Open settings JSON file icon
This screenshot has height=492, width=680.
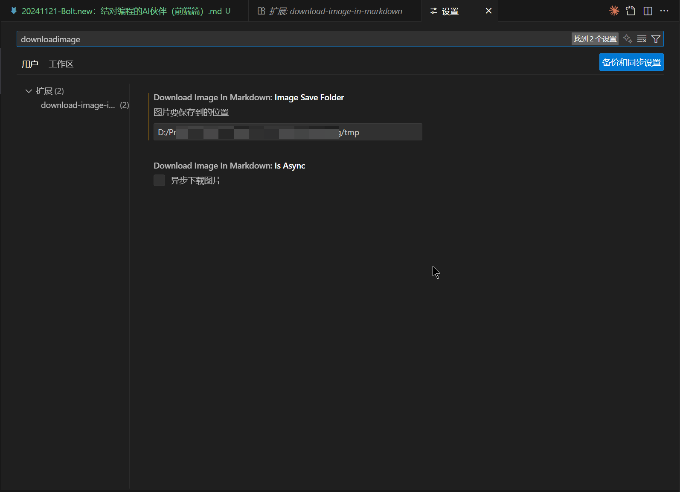pos(631,11)
